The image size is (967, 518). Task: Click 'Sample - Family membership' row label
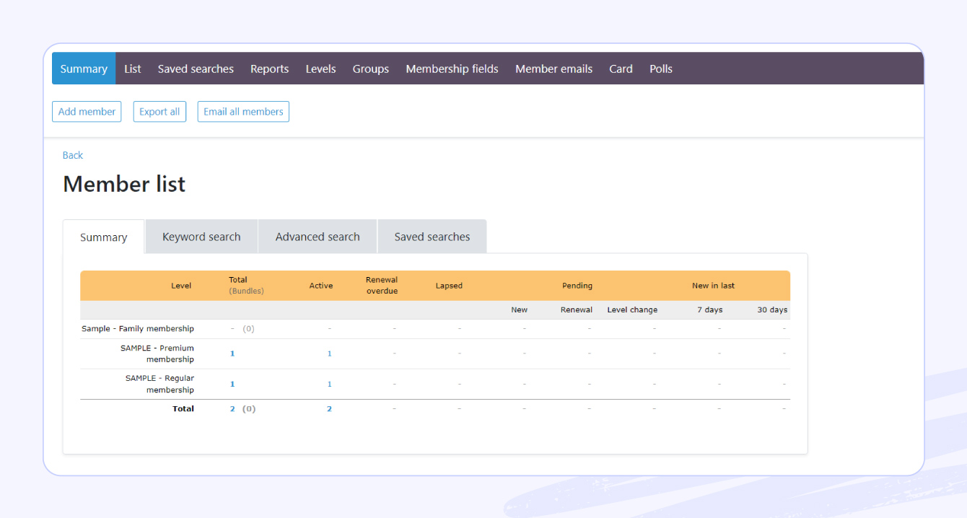click(138, 328)
